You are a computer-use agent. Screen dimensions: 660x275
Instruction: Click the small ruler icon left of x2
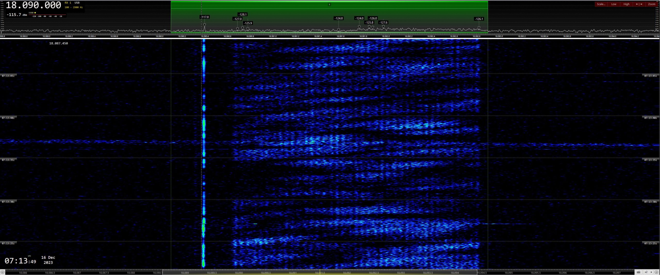pyautogui.click(x=638, y=272)
